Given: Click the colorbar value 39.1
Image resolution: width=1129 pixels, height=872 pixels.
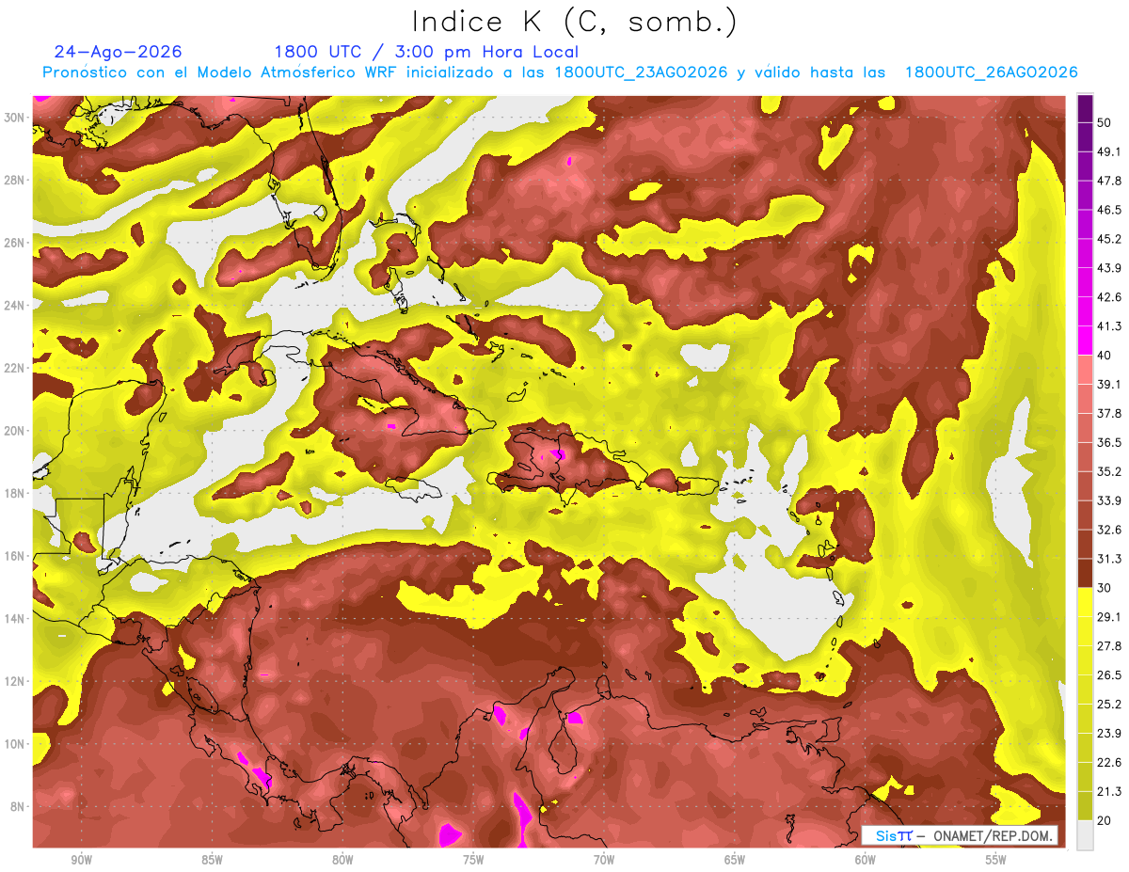Looking at the screenshot, I should coord(1110,384).
